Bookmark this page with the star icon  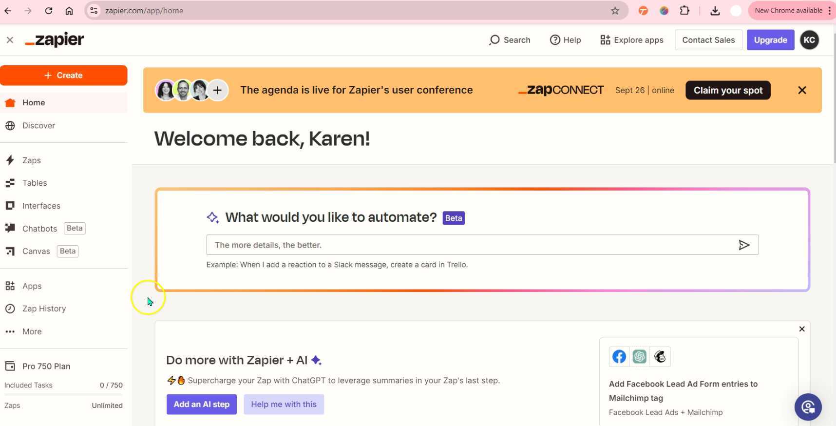coord(615,11)
